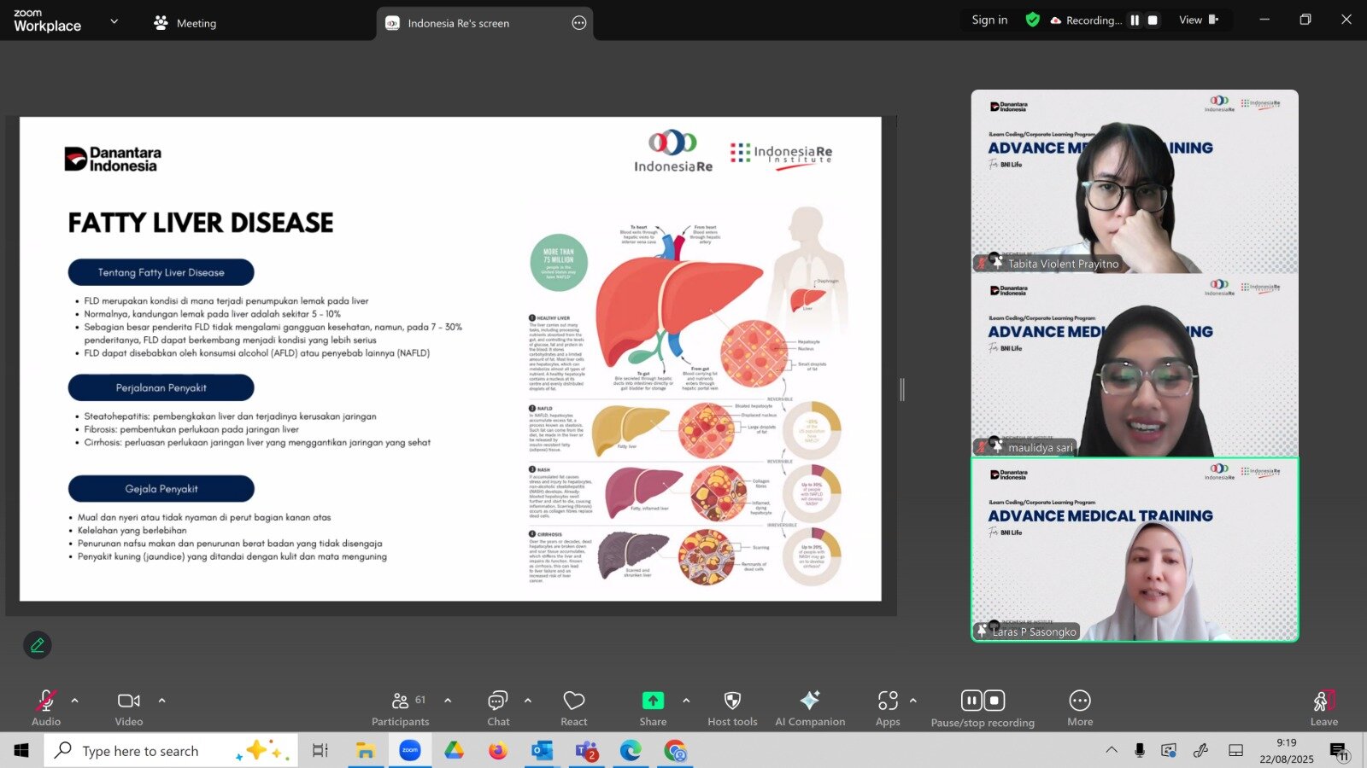Open the Apps icon
1367x768 pixels.
point(888,707)
